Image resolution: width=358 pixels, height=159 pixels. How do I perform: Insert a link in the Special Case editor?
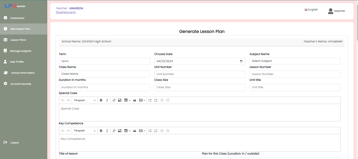pyautogui.click(x=114, y=100)
